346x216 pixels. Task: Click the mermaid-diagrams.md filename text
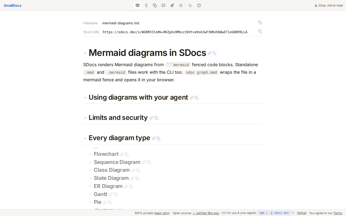click(121, 23)
